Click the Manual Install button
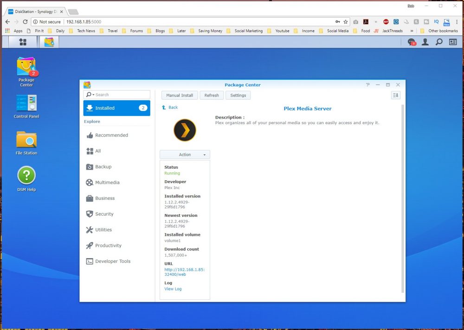464x330 pixels. click(x=180, y=95)
